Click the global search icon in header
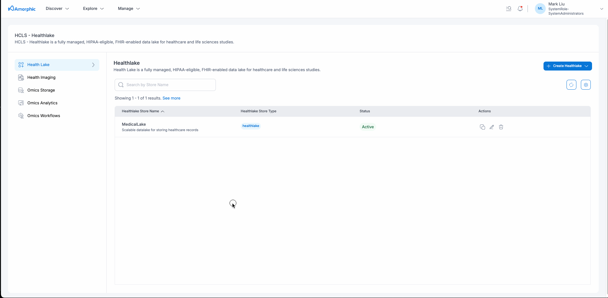The width and height of the screenshot is (608, 298). [509, 9]
